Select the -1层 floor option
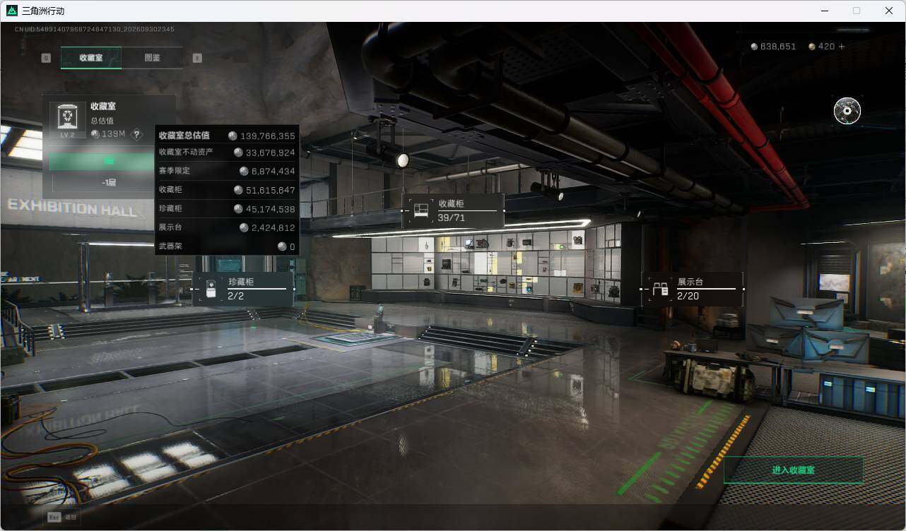906x531 pixels. (x=109, y=182)
